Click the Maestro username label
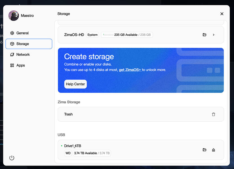Screen dimensions: 234x169 coord(27,15)
